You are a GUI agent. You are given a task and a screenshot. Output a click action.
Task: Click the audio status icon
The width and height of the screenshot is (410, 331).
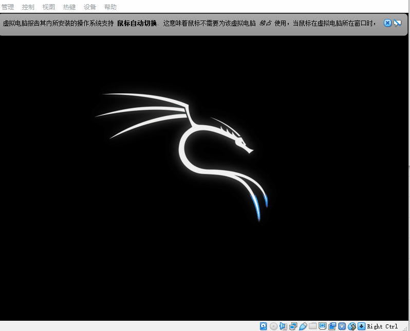click(x=283, y=326)
